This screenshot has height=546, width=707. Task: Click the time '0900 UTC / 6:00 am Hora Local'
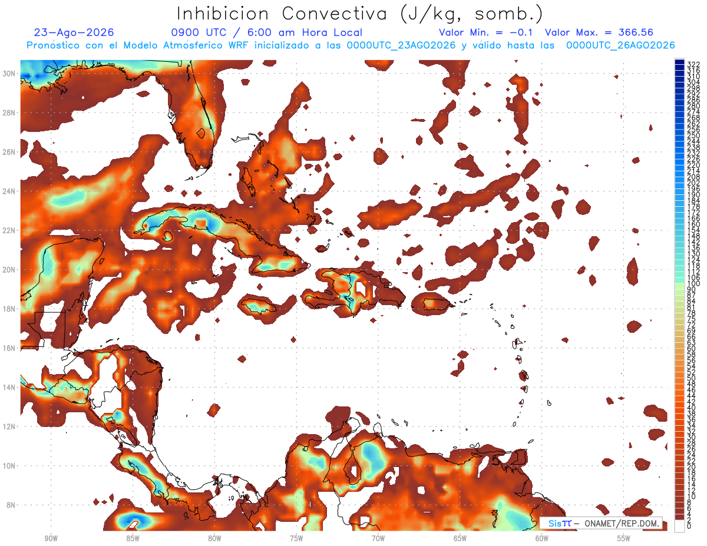pyautogui.click(x=267, y=32)
